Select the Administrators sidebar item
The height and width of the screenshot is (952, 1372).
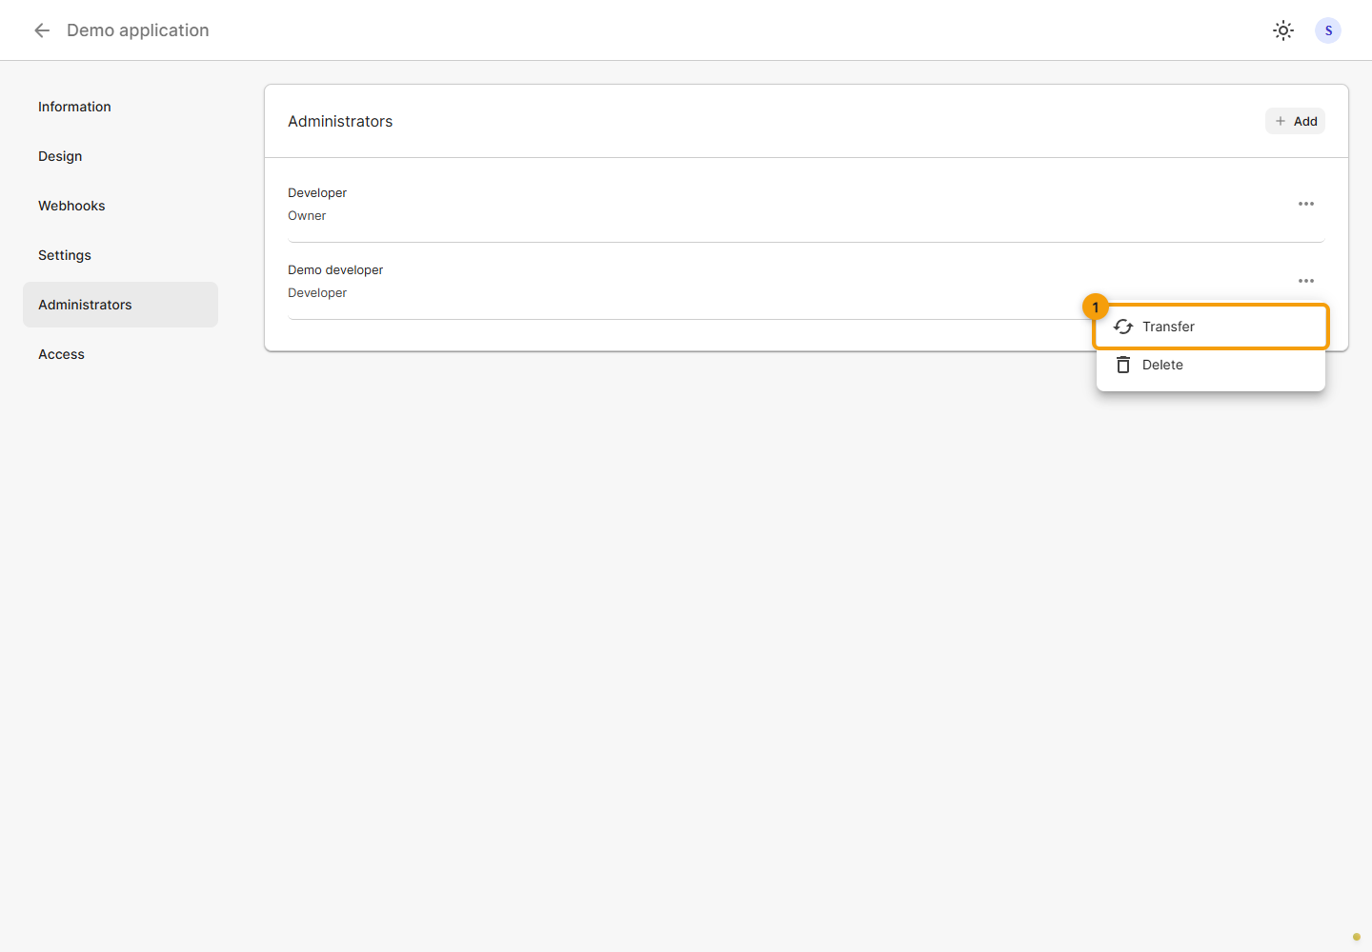click(120, 305)
